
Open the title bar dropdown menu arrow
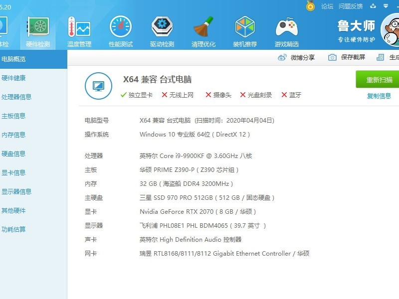(386, 6)
